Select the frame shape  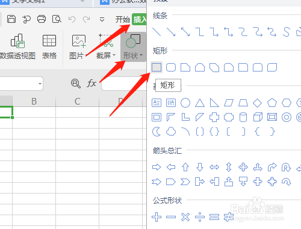coord(157,117)
